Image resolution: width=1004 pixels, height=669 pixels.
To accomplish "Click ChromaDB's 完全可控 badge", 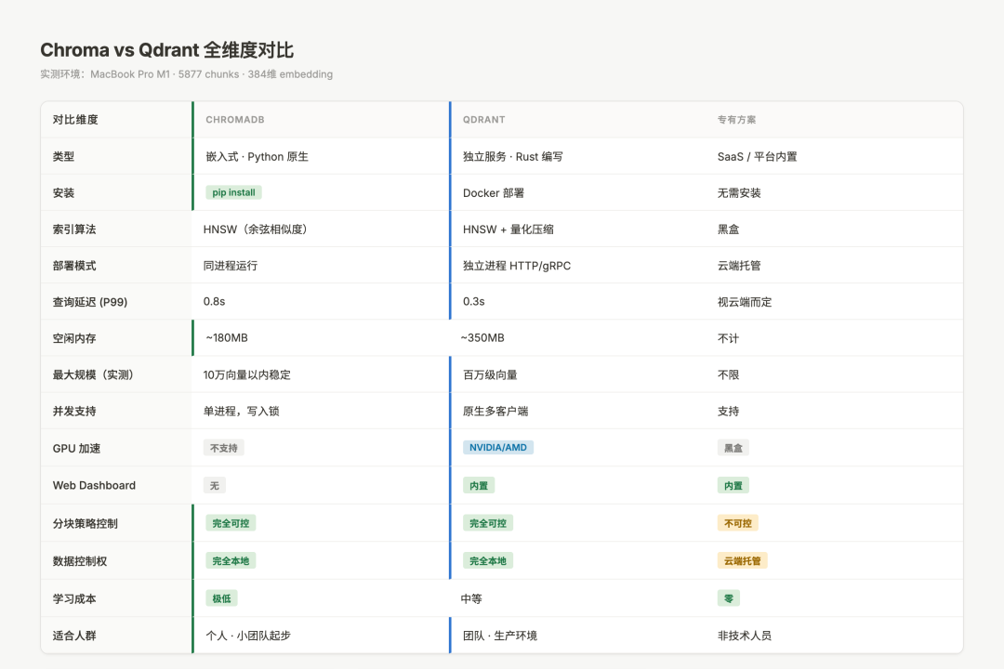I will (x=231, y=523).
